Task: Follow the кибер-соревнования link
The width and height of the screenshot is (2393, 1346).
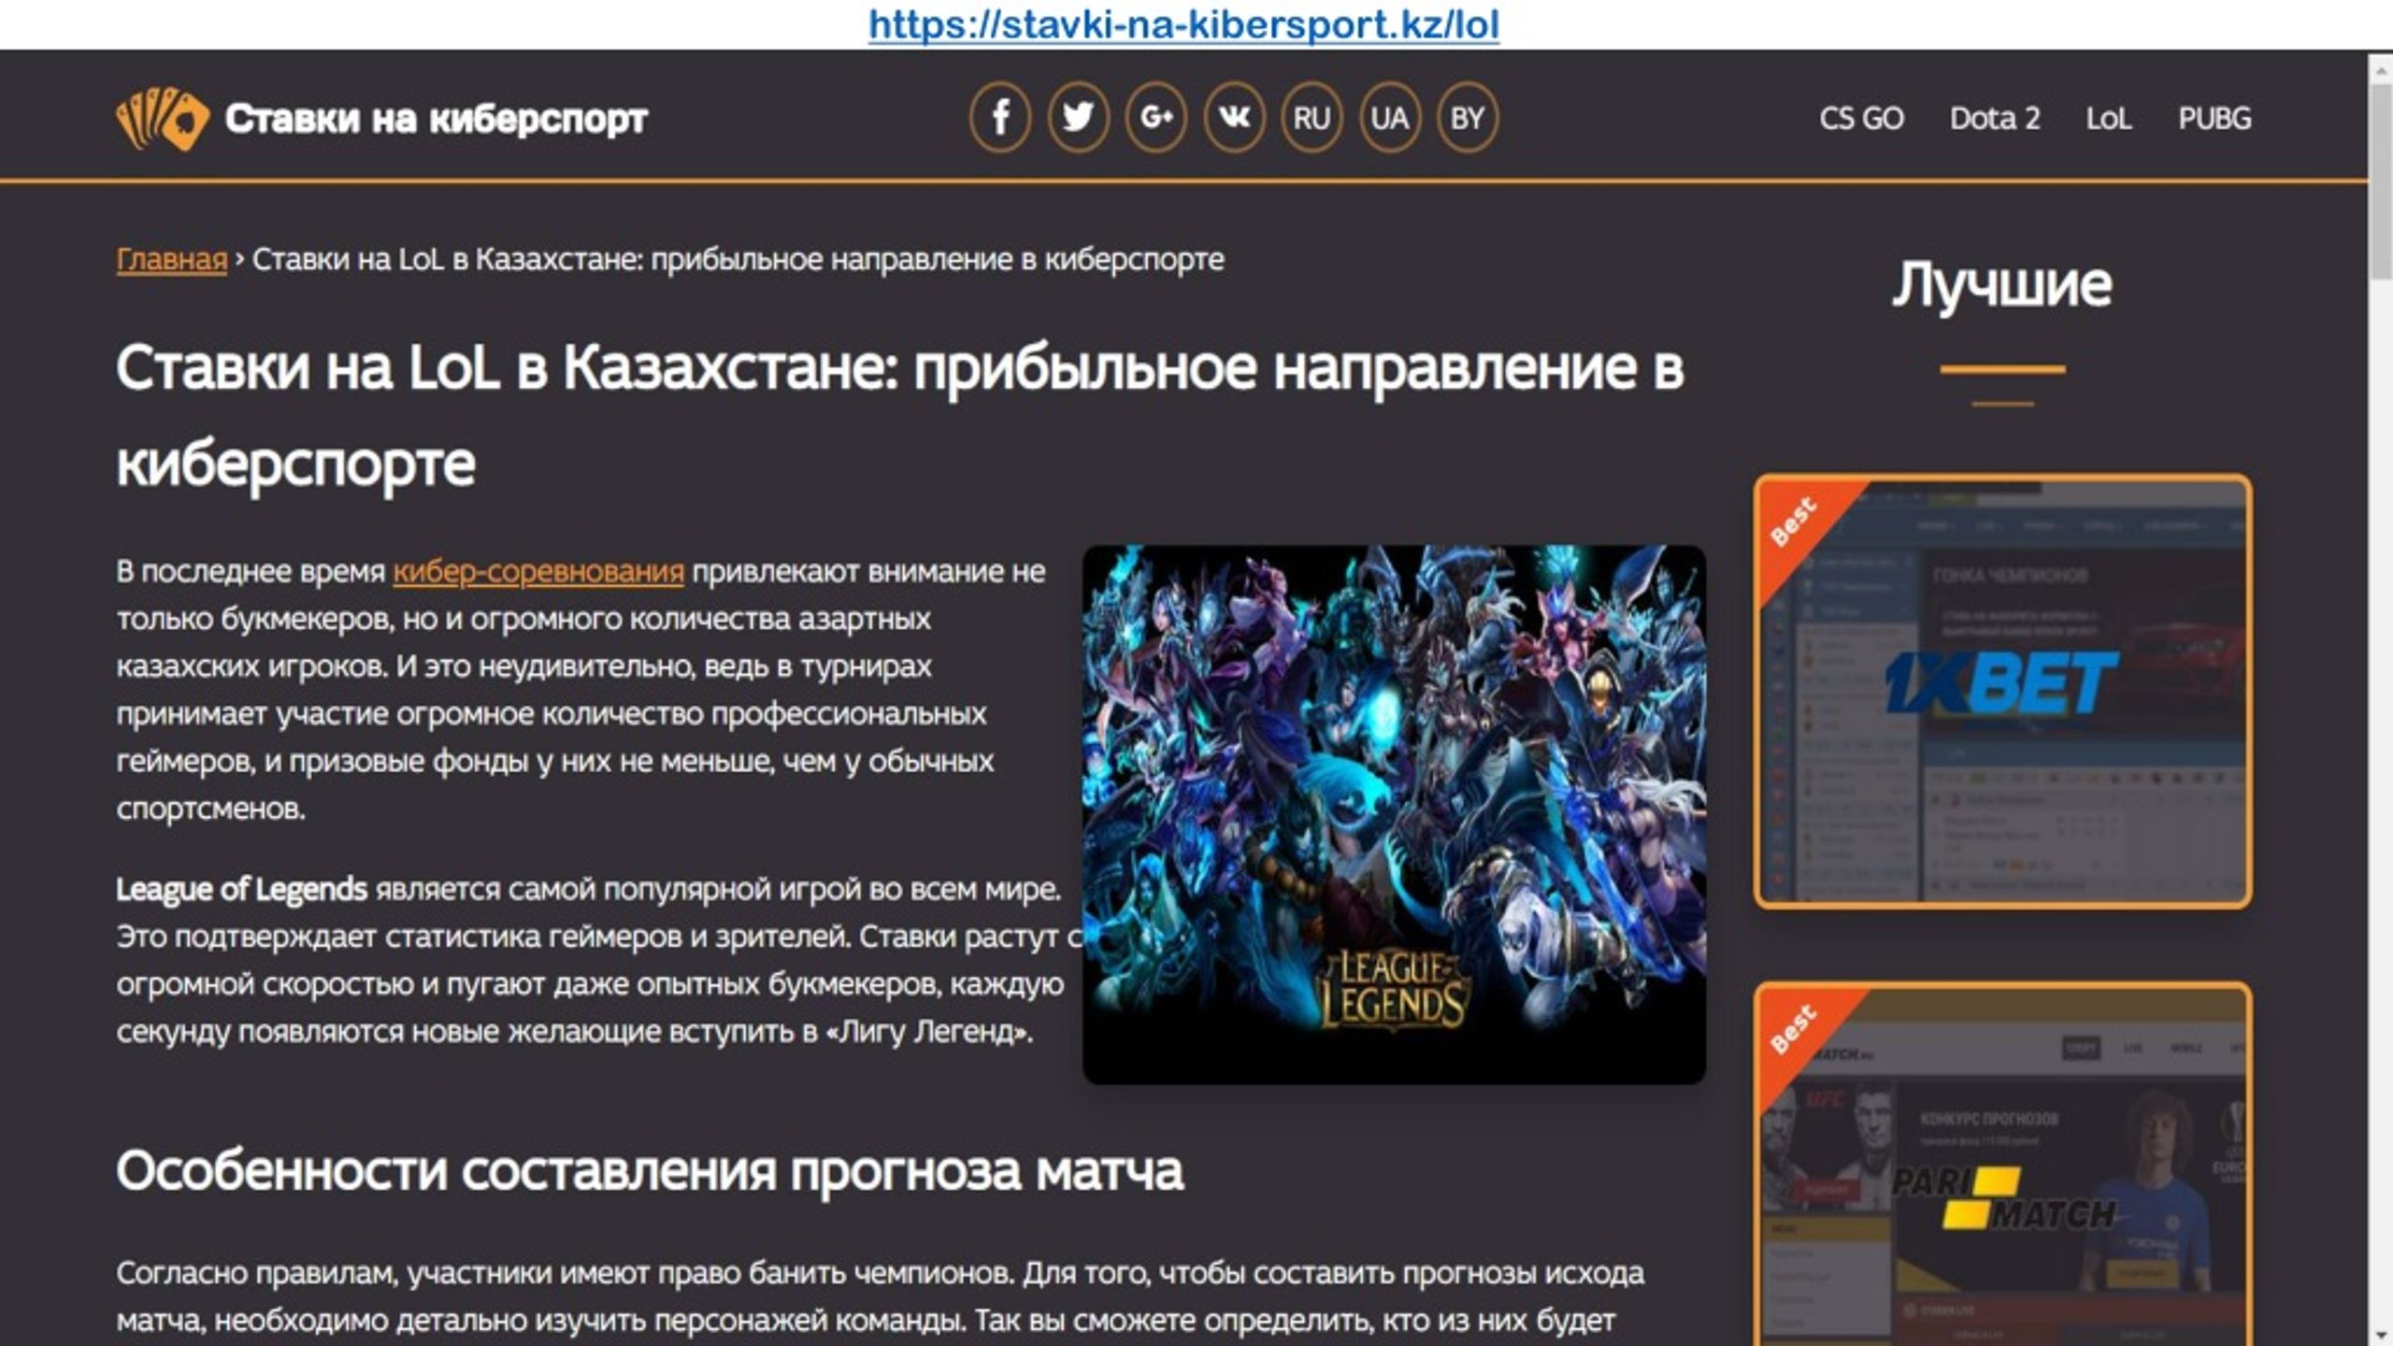Action: pos(538,571)
